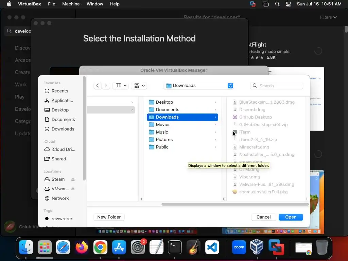
Task: Click Discord.dmg in file list
Action: [252, 110]
